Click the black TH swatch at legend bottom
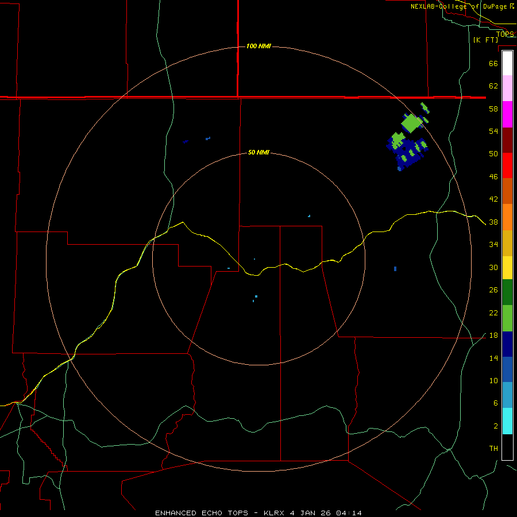Screen dimensions: 517x517 (507, 447)
